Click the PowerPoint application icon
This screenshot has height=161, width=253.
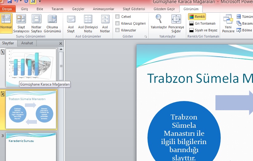2,1
